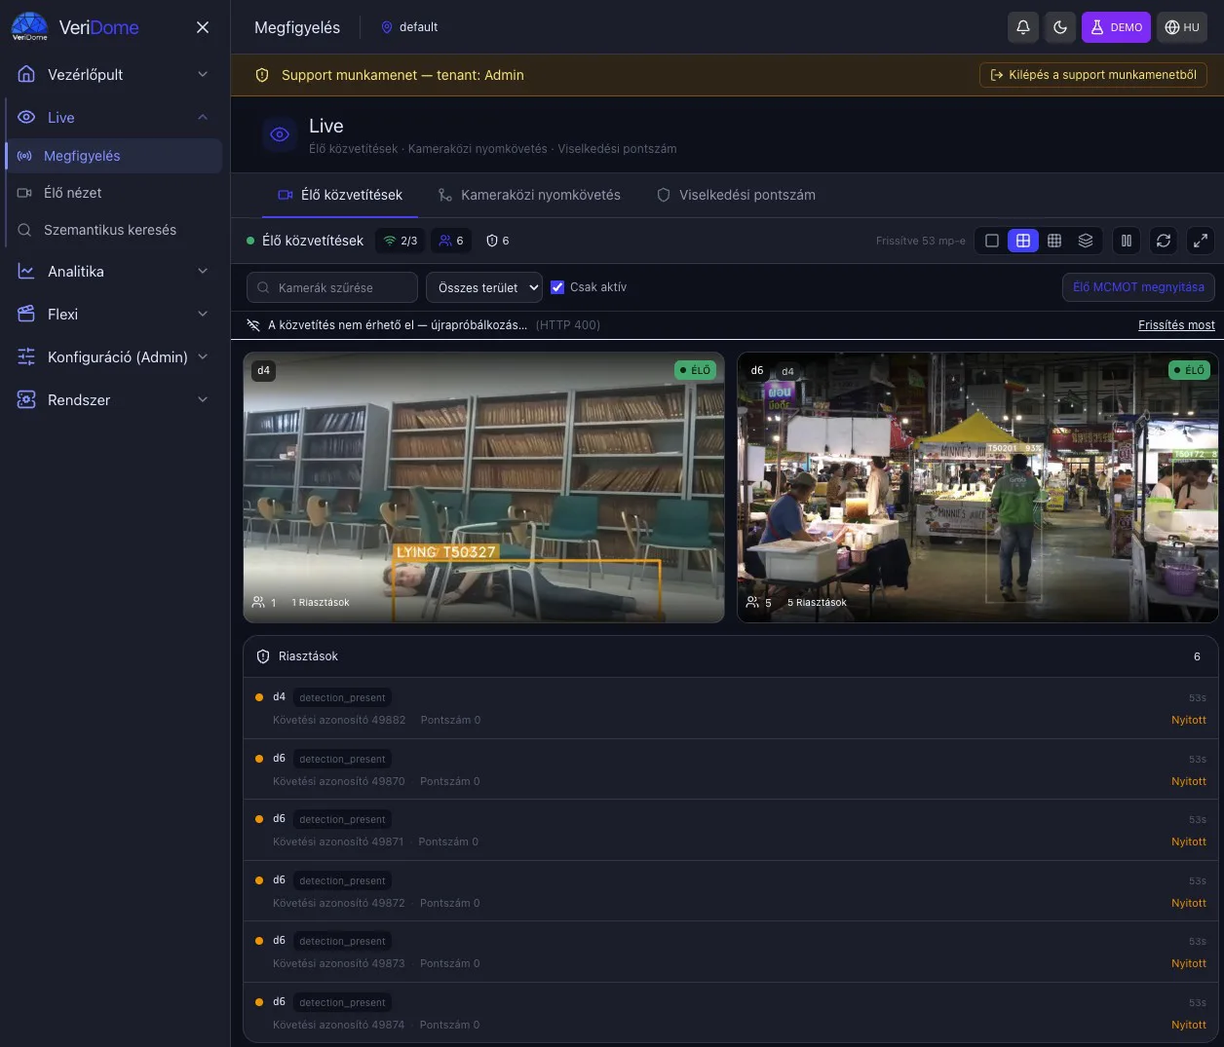1224x1047 pixels.
Task: Switch to the Élő közvetítések tab
Action: tap(340, 195)
